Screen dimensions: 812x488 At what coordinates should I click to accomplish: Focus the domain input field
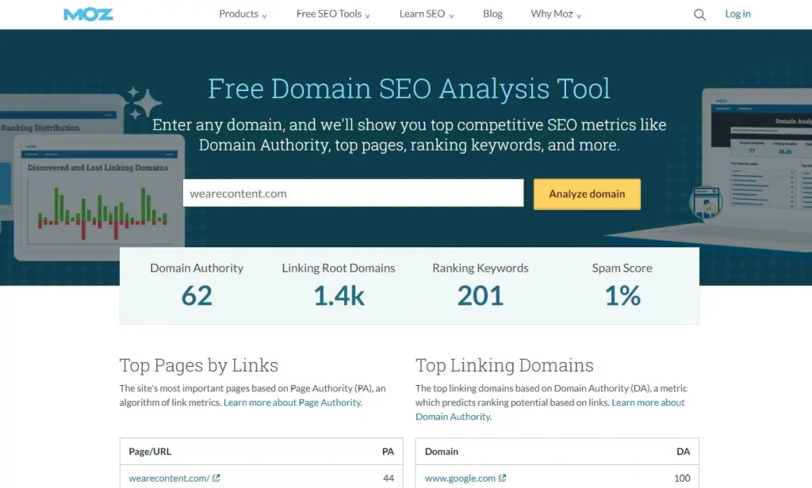tap(353, 193)
